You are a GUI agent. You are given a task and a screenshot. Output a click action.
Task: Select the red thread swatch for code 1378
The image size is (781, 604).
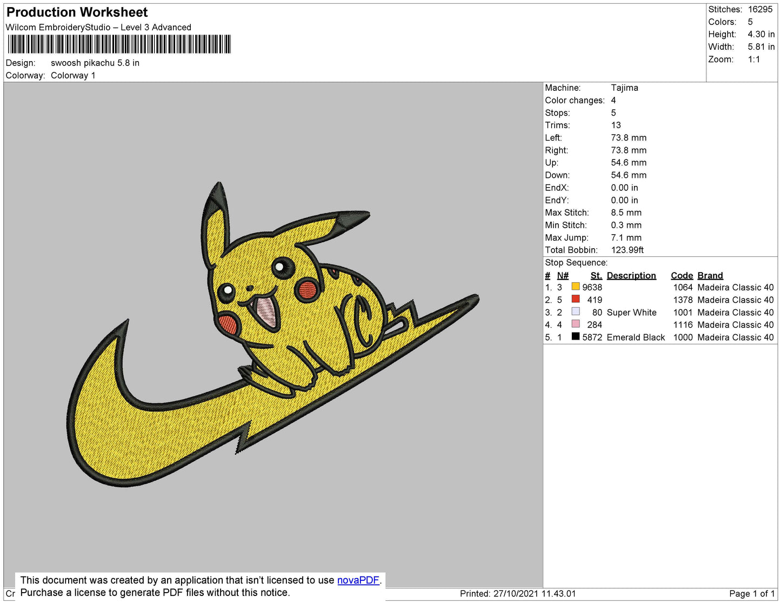[x=576, y=299]
